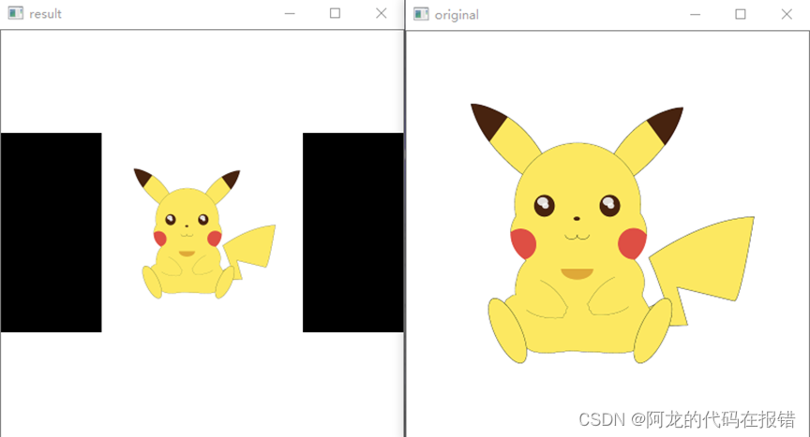810x437 pixels.
Task: Click the 'original' window title text
Action: pyautogui.click(x=457, y=15)
